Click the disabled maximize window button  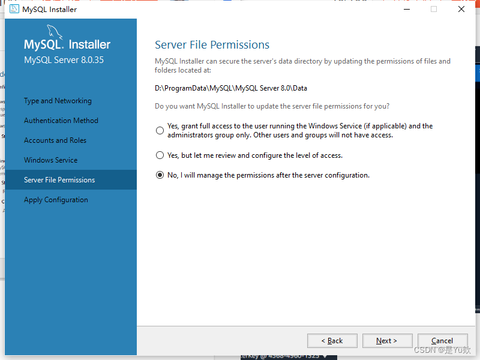click(x=434, y=9)
